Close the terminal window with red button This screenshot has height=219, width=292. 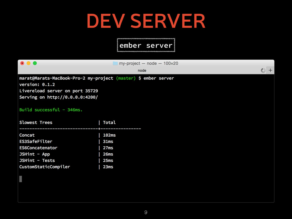22,63
